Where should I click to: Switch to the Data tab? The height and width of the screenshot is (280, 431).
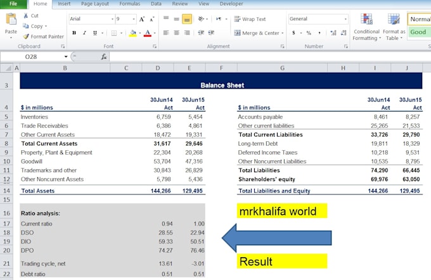pos(156,4)
